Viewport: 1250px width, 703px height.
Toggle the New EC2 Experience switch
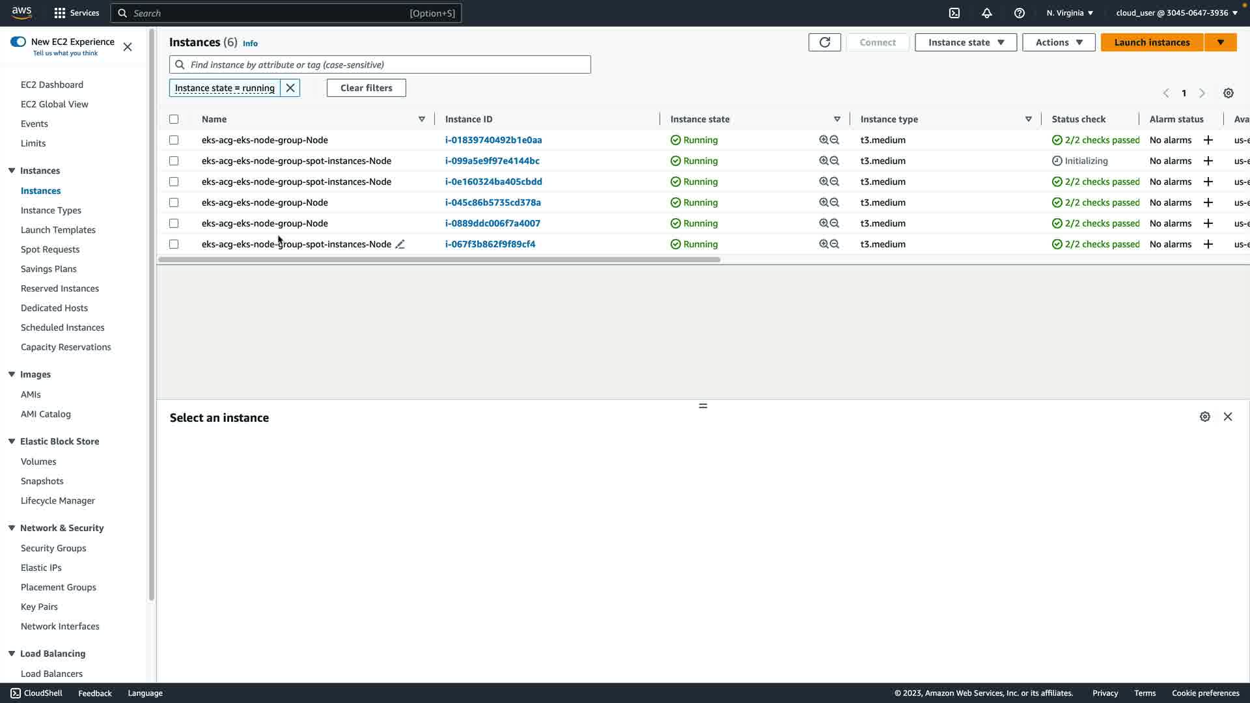point(18,42)
